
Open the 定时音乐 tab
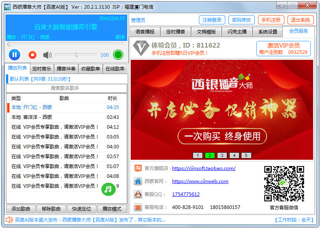click(42, 69)
